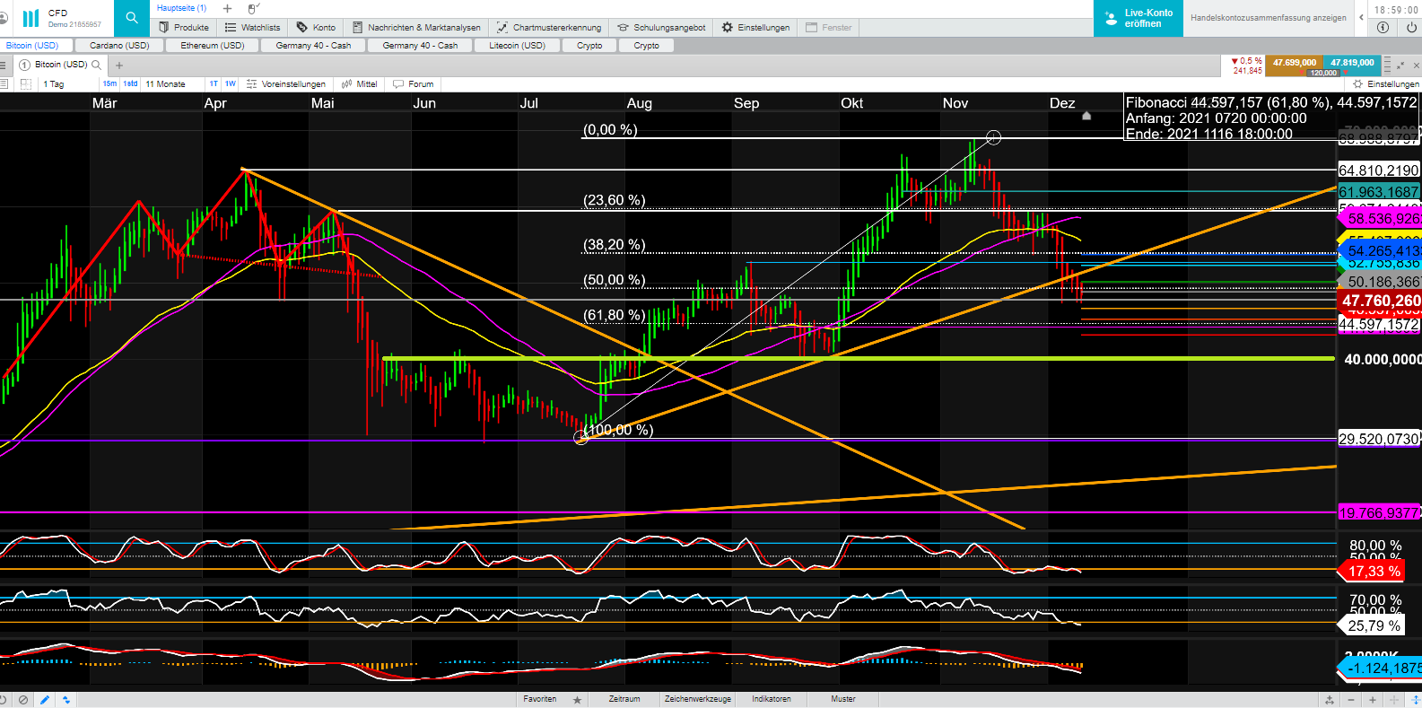The image size is (1422, 708).
Task: Switch to the Ethereum (USD) tab
Action: 212,46
